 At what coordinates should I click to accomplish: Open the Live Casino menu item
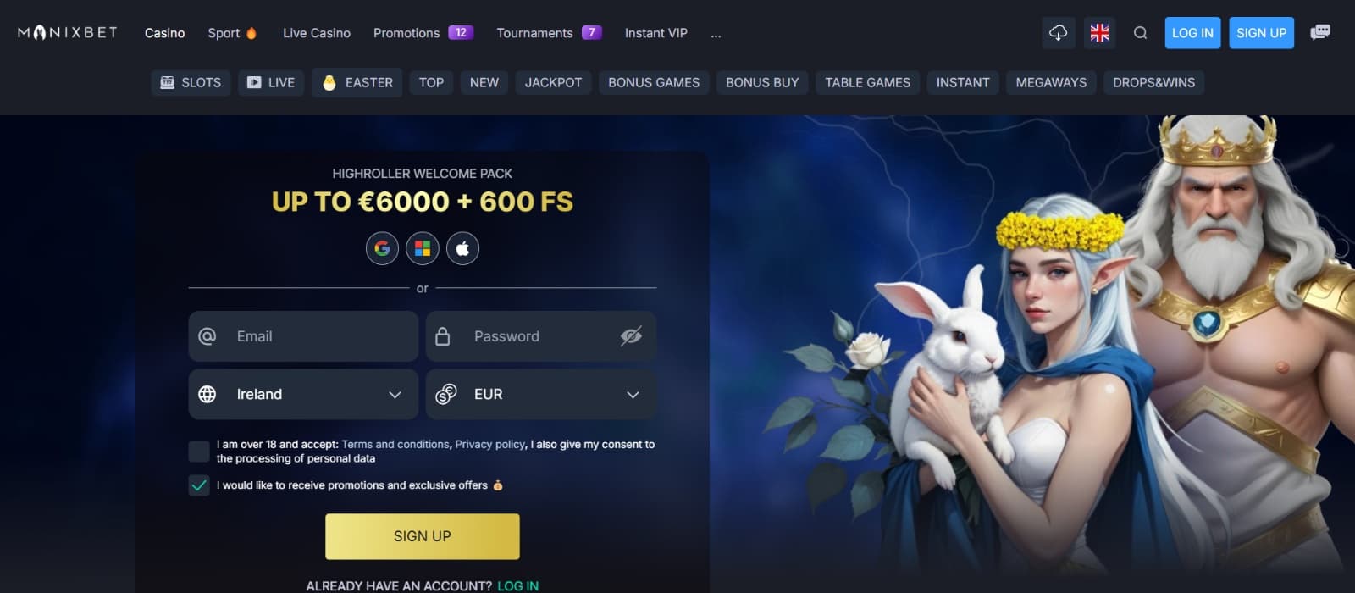[317, 33]
